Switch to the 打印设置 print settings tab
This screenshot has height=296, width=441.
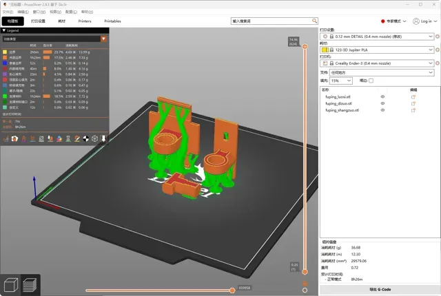tap(38, 21)
